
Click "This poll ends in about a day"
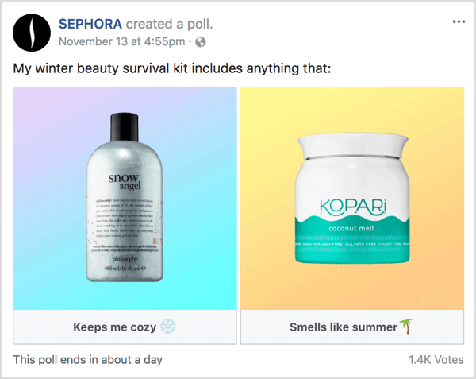[x=87, y=360]
